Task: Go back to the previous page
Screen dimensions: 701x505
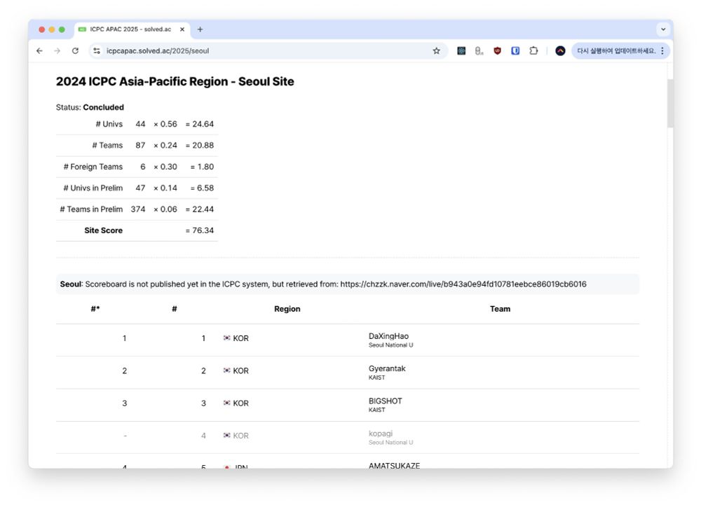Action: (39, 51)
